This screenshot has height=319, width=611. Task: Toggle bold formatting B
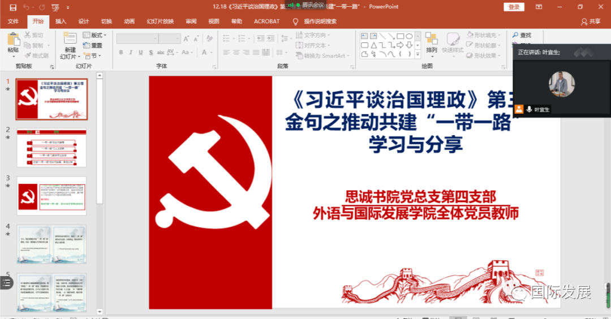(x=121, y=52)
